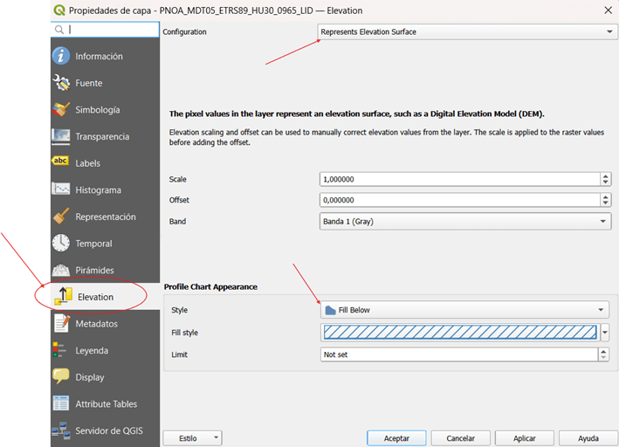
Task: Open Temporal clock icon
Action: click(61, 244)
